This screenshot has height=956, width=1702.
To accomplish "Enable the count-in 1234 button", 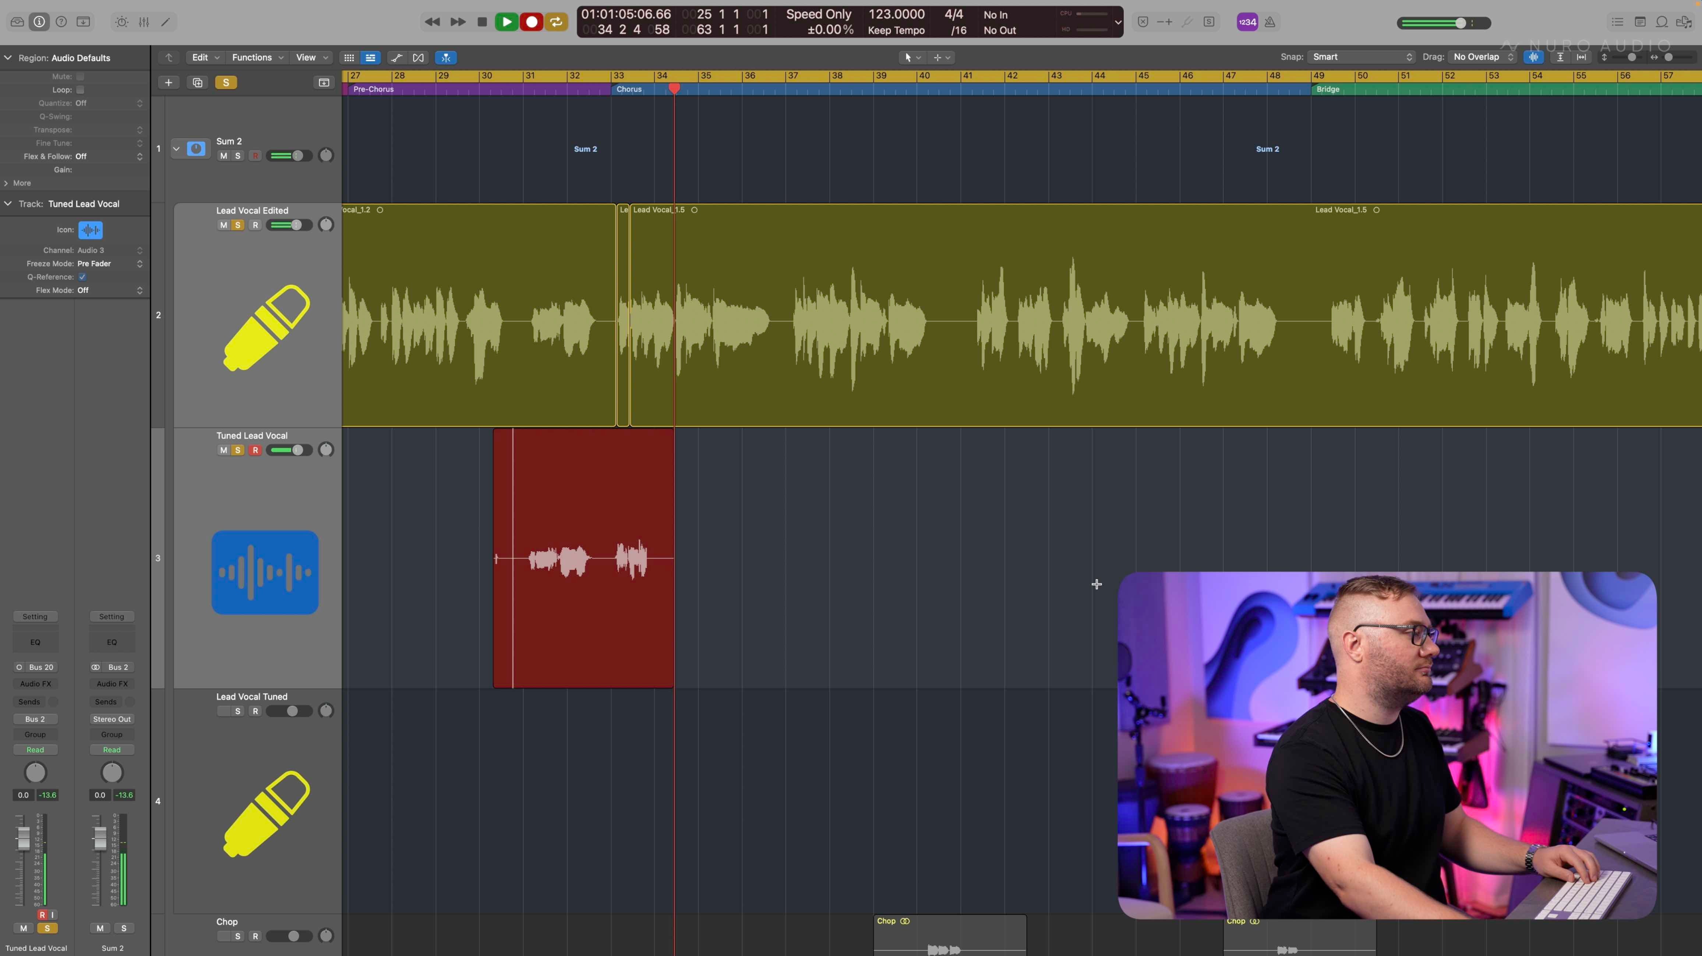I will (1247, 22).
